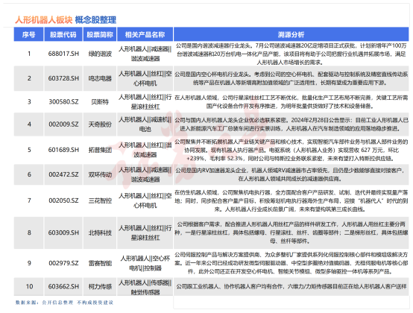Image resolution: width=413 pixels, height=313 pixels.
Task: Click product cell in 拓普集团 row
Action: click(145, 150)
